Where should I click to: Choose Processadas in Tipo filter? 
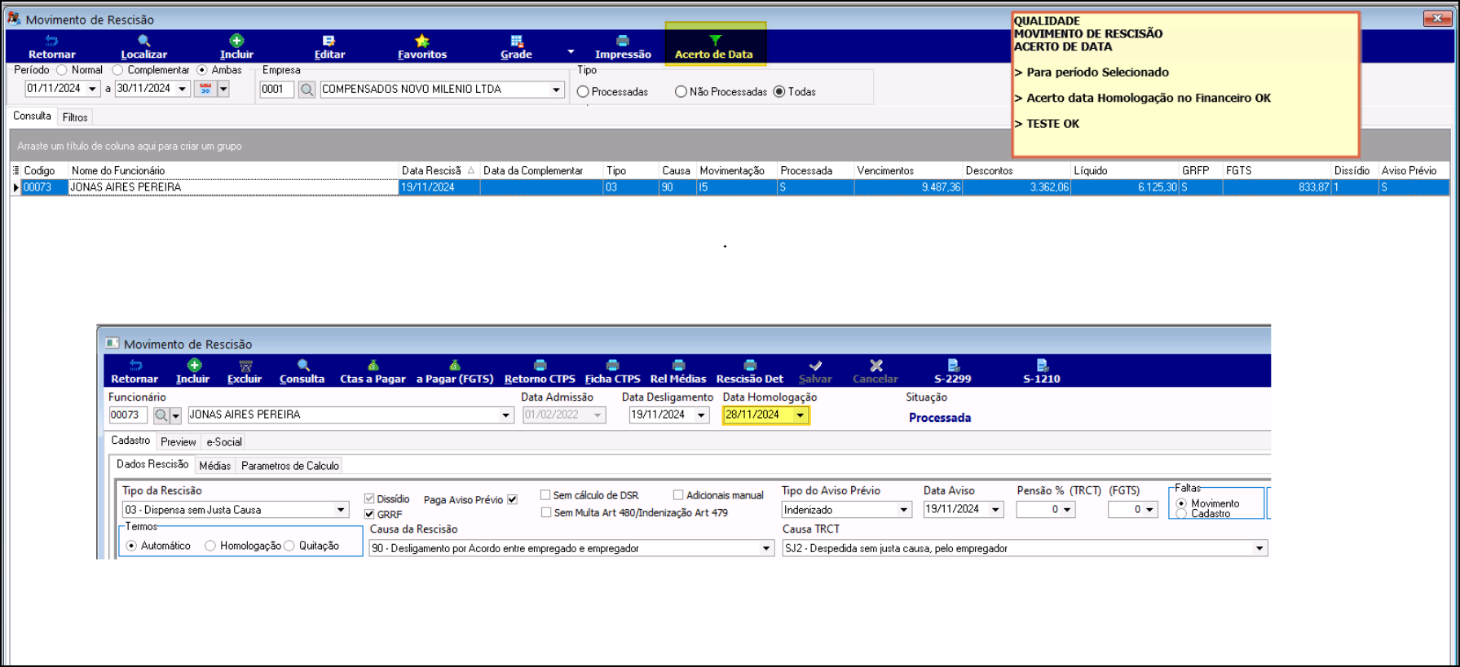click(x=583, y=92)
